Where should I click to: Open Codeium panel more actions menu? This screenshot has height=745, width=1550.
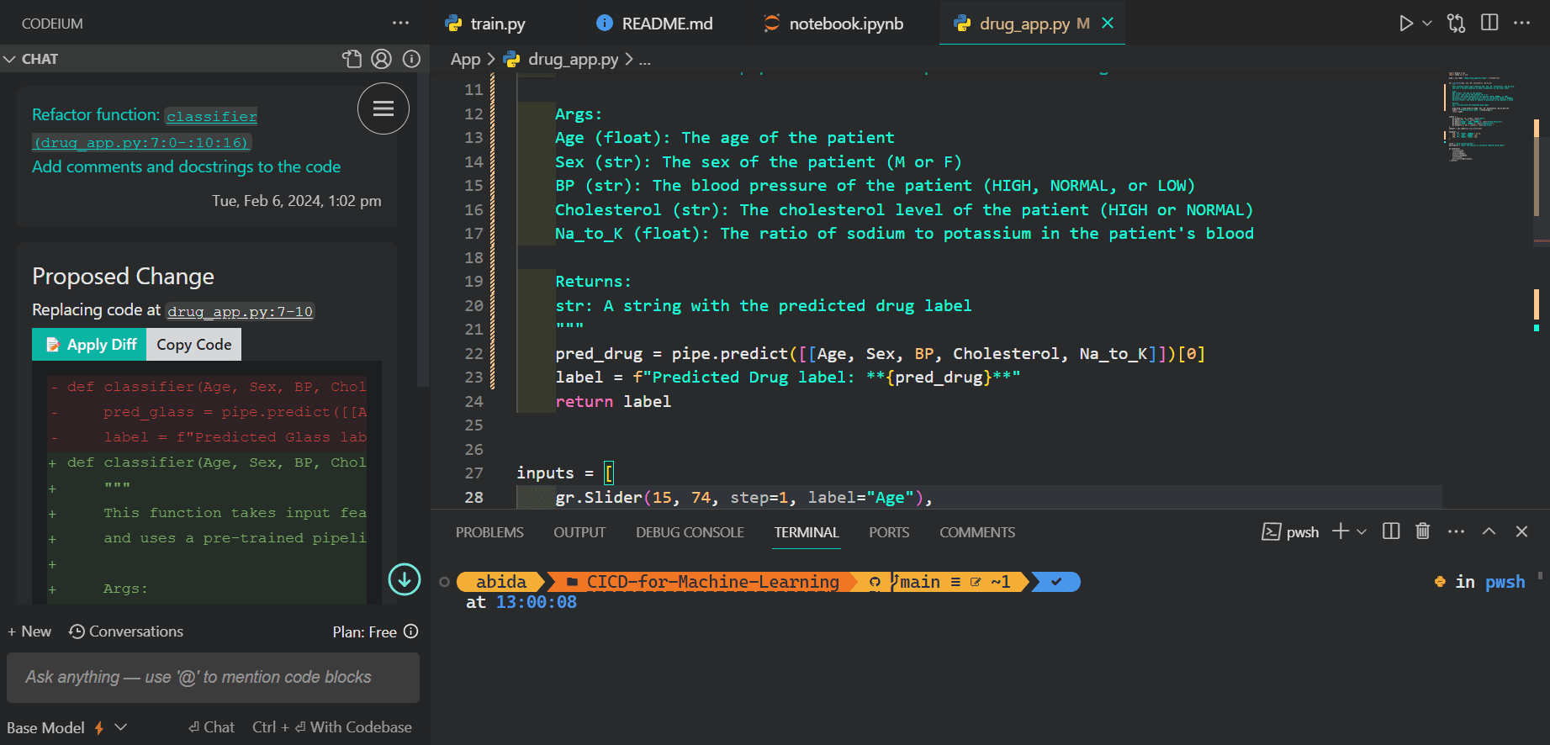click(x=400, y=24)
